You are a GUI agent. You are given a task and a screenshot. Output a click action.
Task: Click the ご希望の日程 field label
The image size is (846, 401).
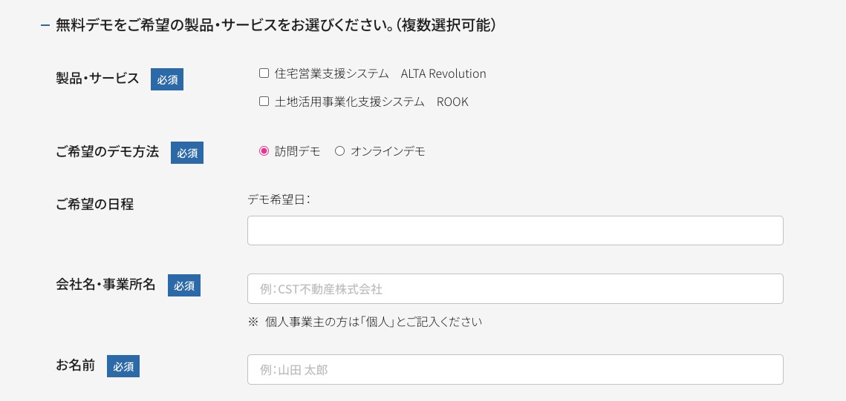(94, 204)
